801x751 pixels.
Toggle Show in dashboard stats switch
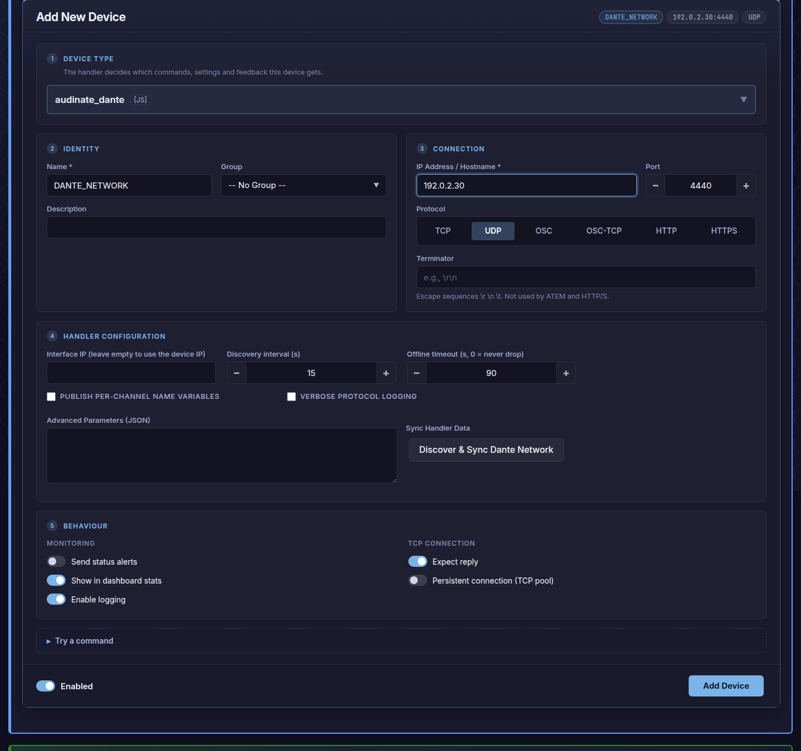coord(56,580)
